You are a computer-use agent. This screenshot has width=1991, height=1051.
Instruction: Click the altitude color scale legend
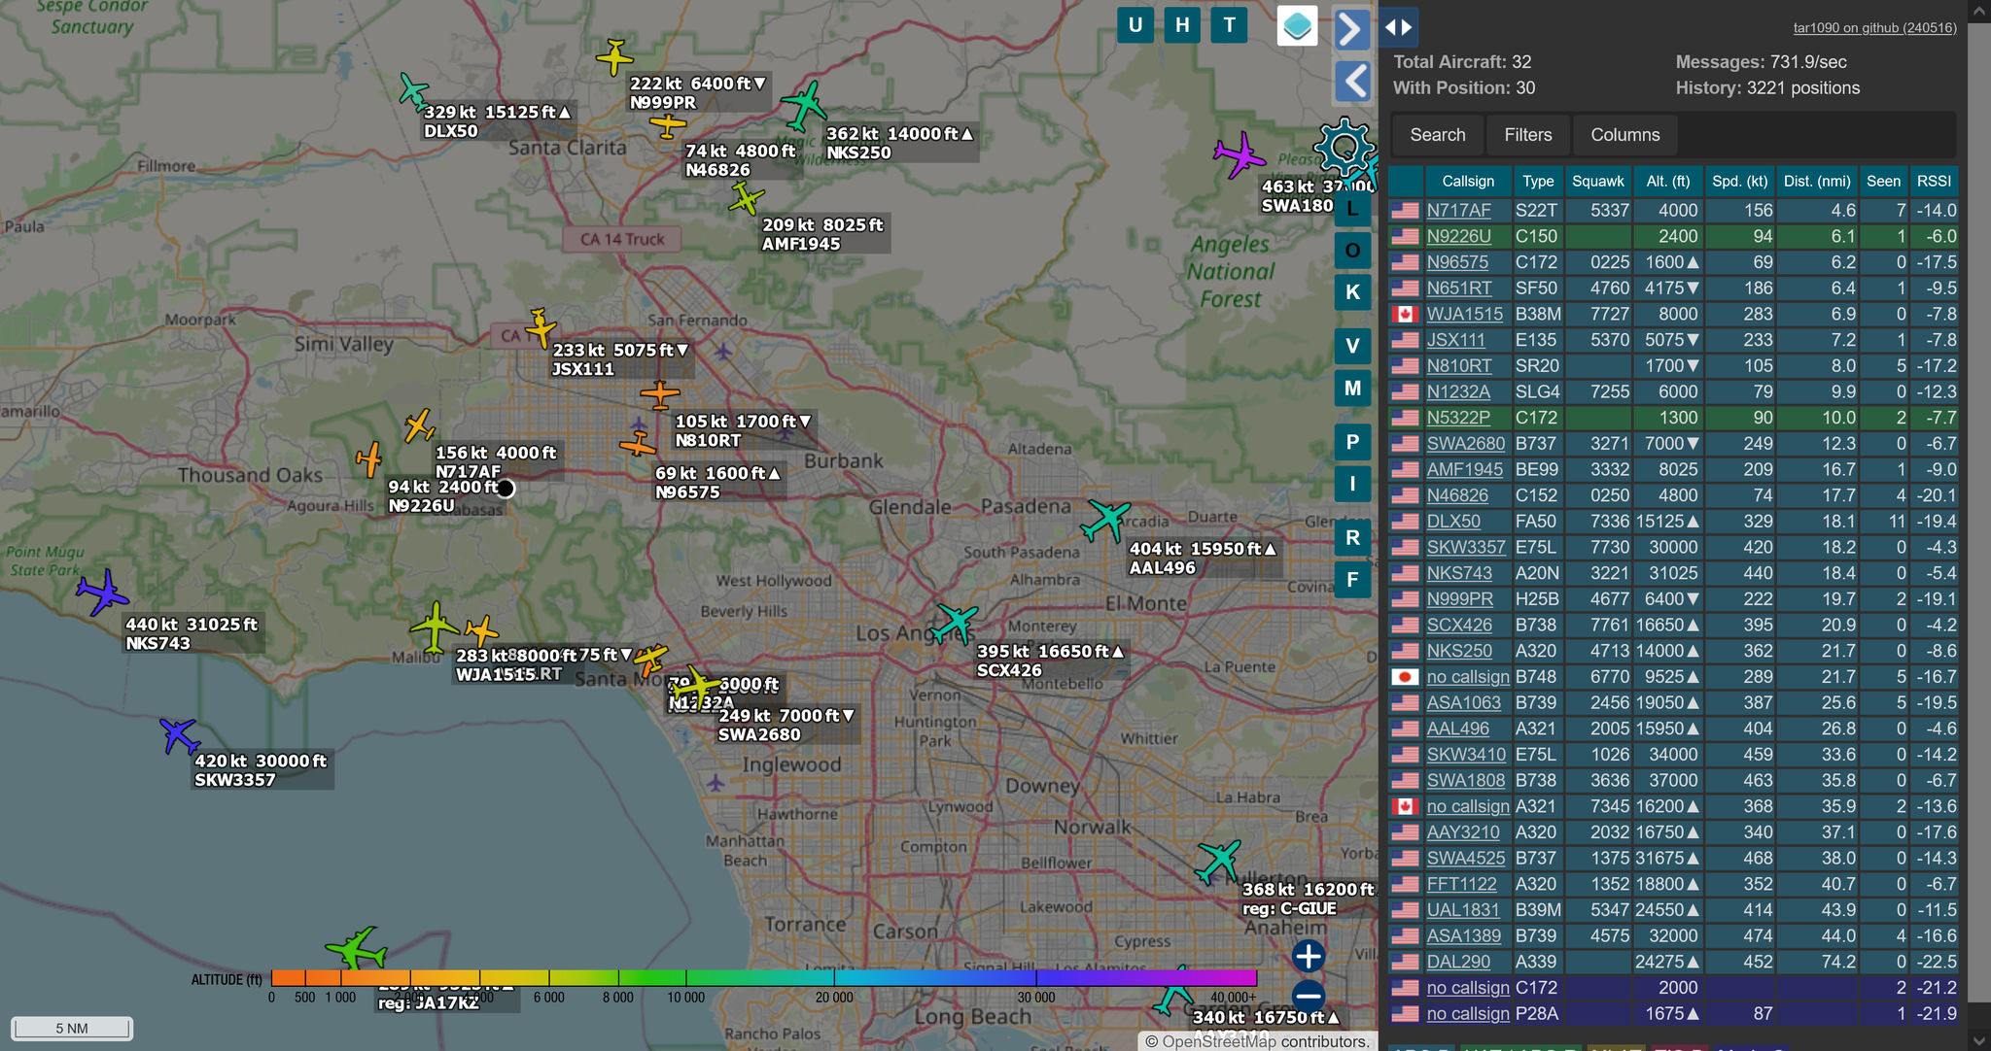point(763,979)
